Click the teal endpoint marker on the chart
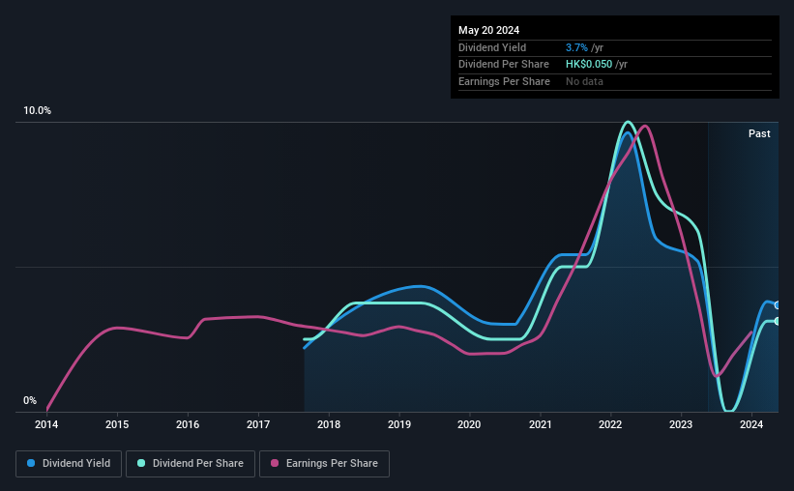This screenshot has height=491, width=794. pos(777,322)
